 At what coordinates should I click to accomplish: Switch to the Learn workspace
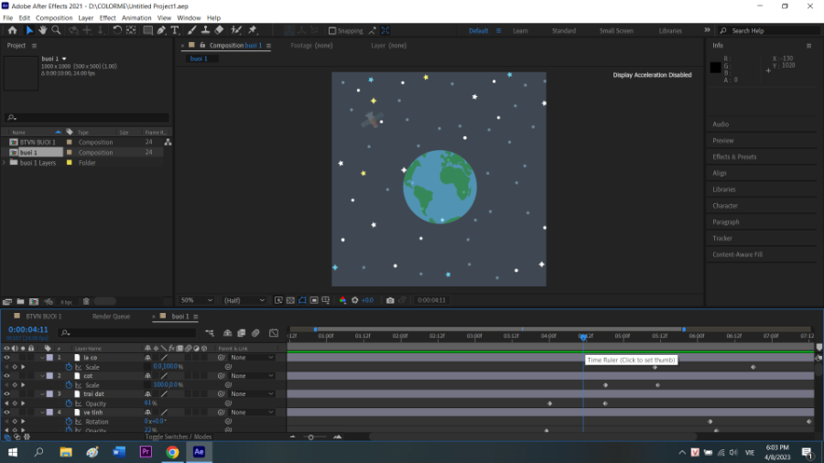[x=520, y=31]
